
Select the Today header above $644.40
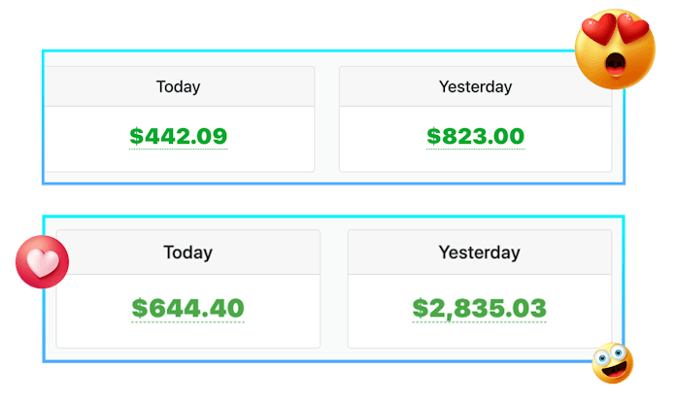187,252
